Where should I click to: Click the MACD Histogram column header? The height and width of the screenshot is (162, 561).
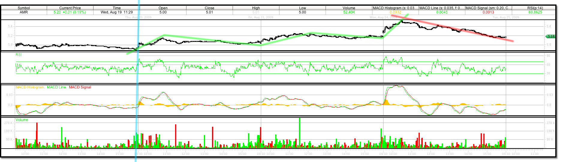(395, 8)
